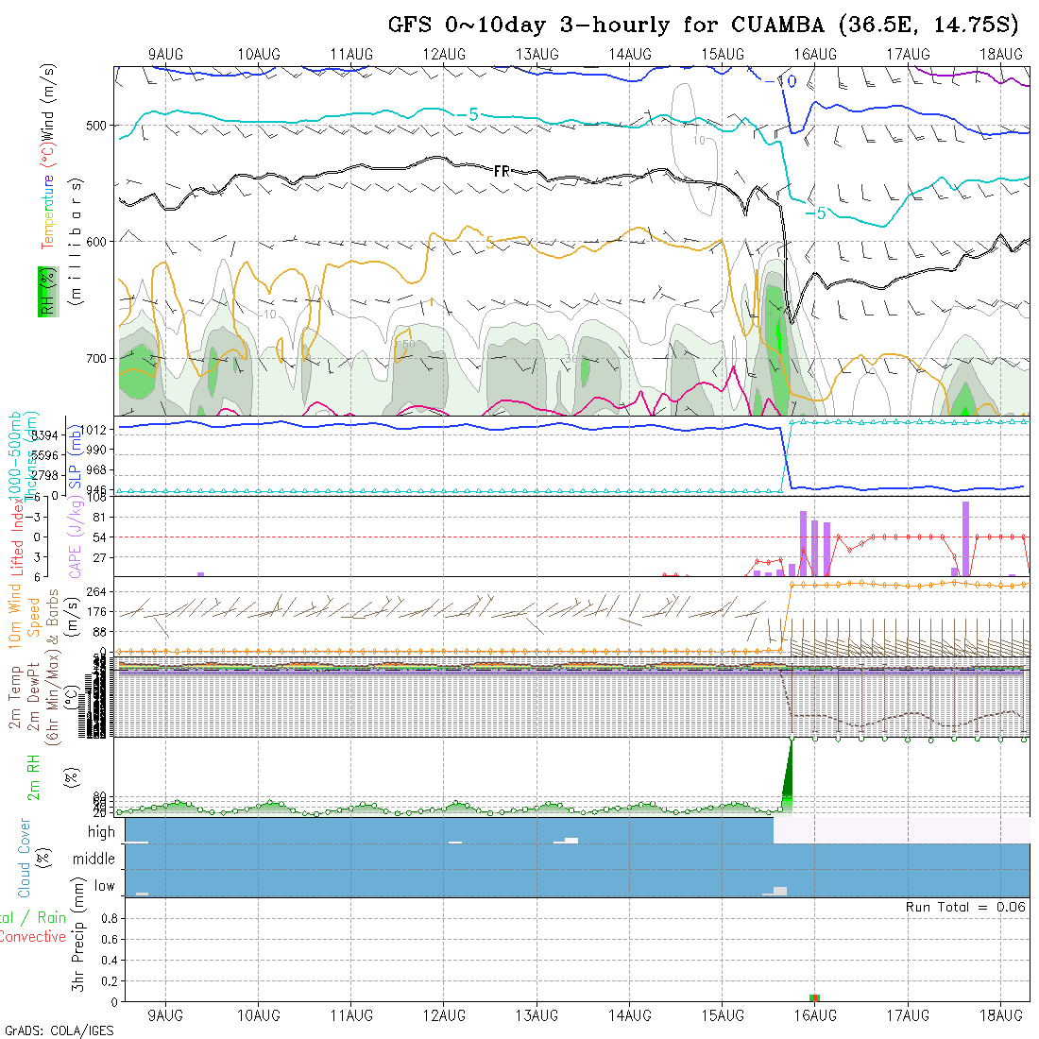Click the chart title mentioning CUAMBA
The width and height of the screenshot is (1039, 1039).
(x=703, y=26)
